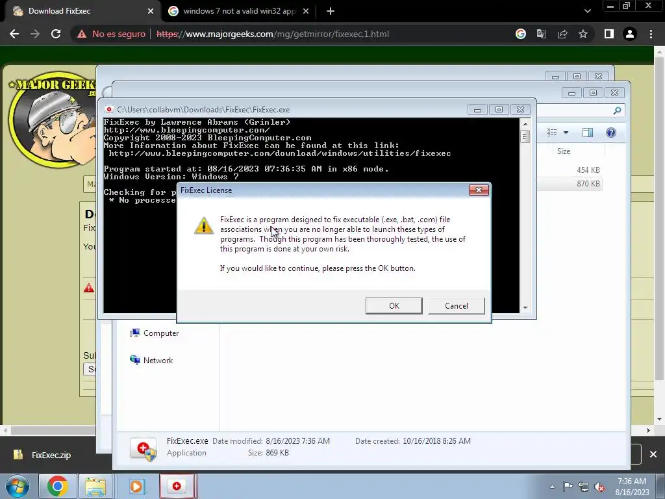This screenshot has width=665, height=499.
Task: Open Explorer help icon
Action: [610, 133]
